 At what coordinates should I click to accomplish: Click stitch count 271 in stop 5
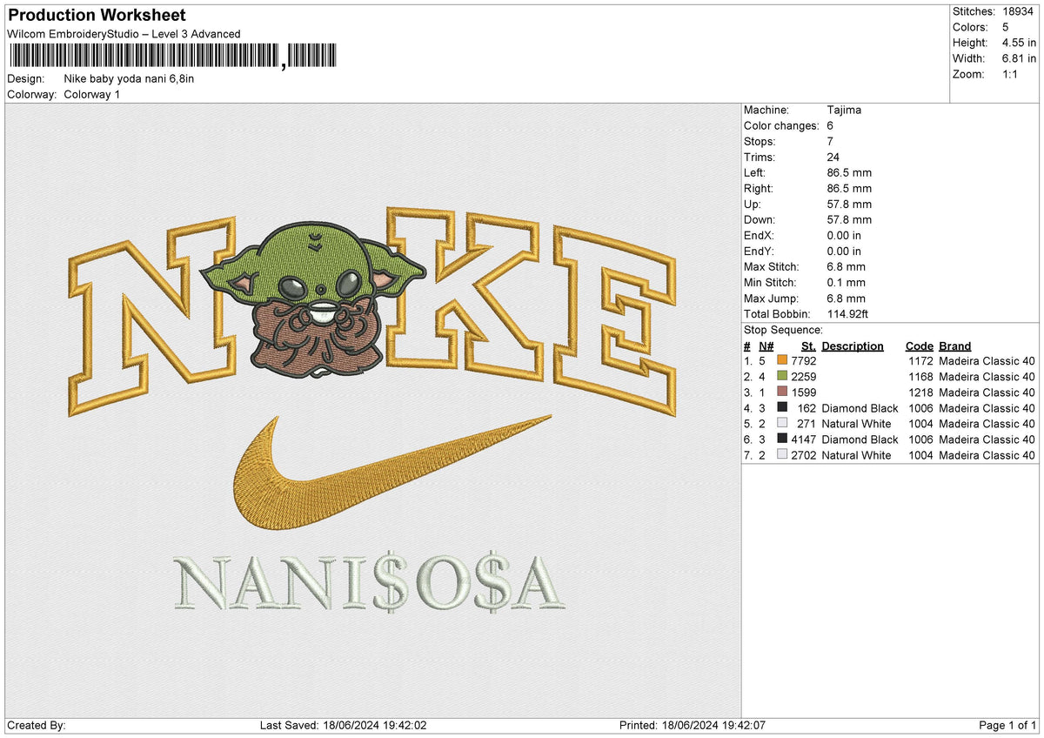(807, 424)
